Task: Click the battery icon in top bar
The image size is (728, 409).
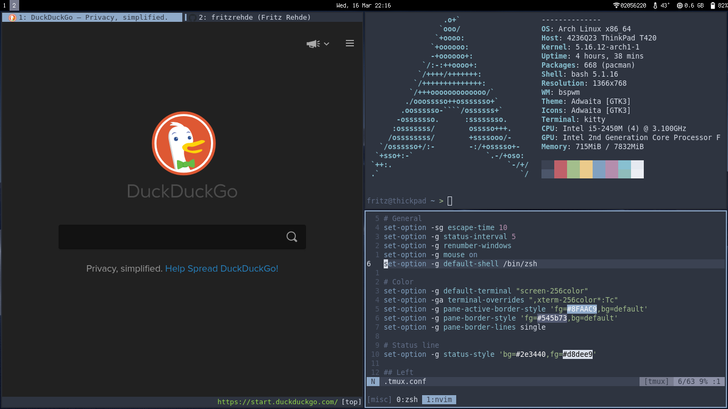Action: pyautogui.click(x=713, y=5)
